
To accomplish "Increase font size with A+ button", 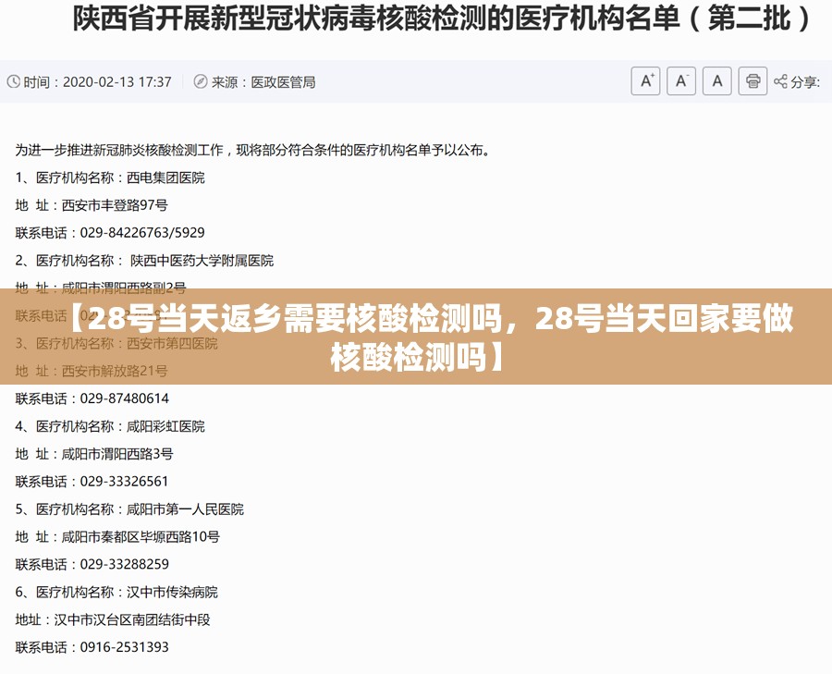I will [645, 81].
